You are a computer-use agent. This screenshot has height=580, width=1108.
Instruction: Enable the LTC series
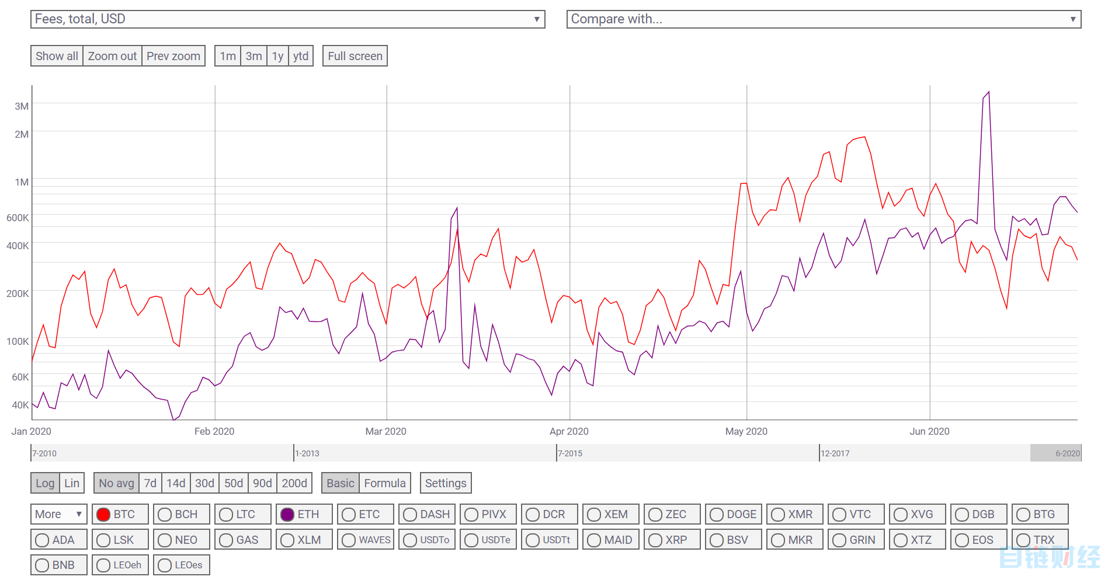click(243, 514)
